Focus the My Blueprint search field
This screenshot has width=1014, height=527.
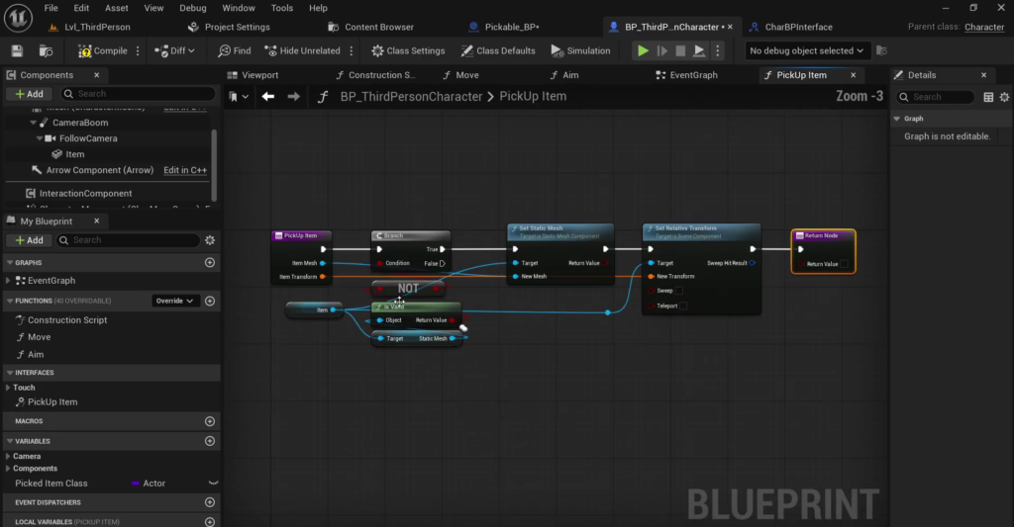point(128,240)
